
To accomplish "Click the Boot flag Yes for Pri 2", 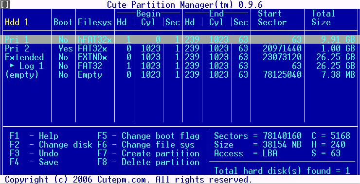I will (65, 49).
